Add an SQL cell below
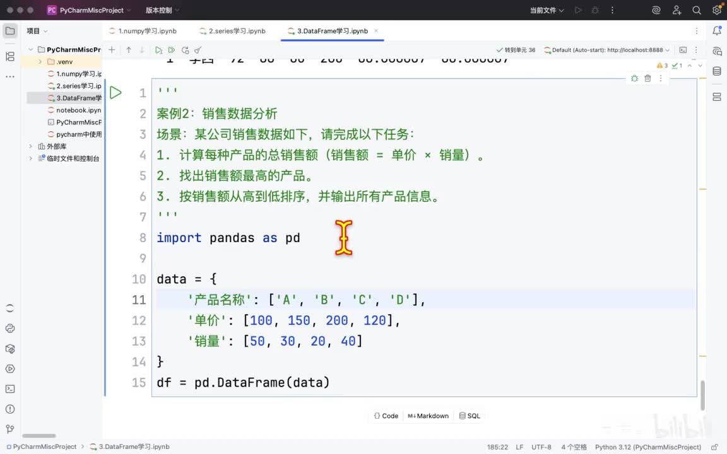The image size is (727, 454). [x=470, y=416]
